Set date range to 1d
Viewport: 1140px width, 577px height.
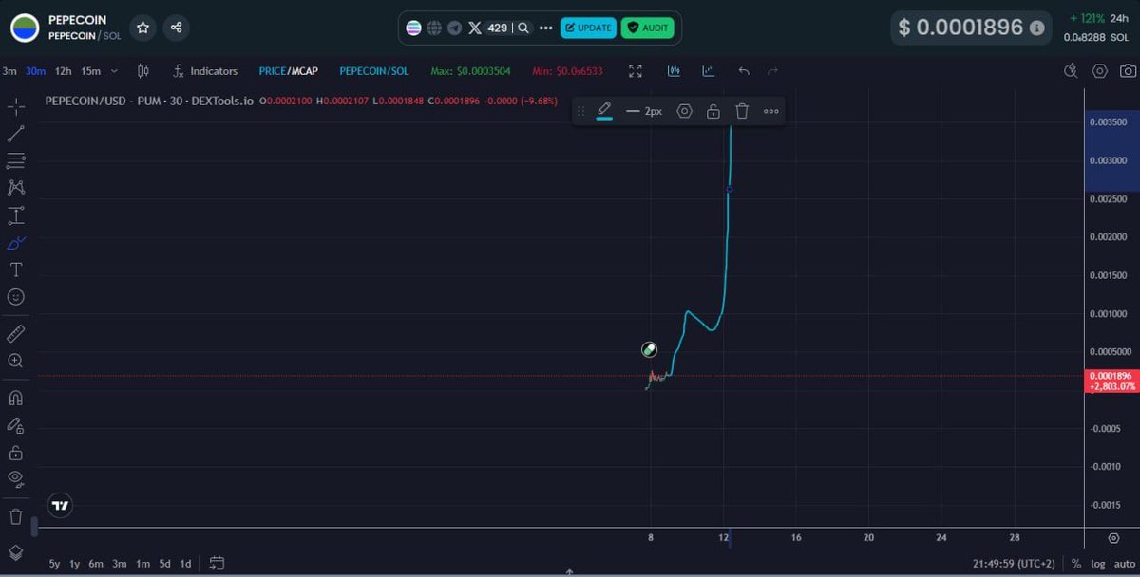point(185,564)
